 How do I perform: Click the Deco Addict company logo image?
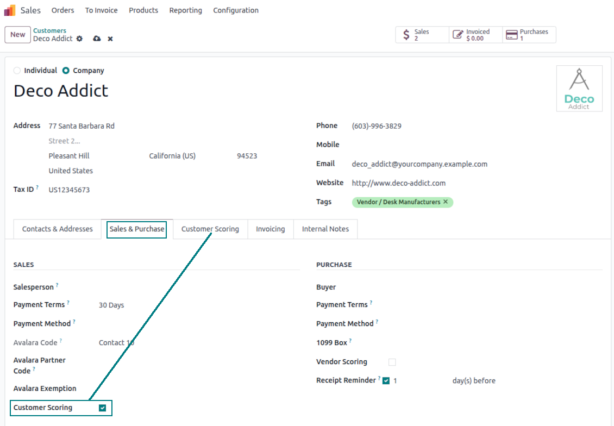(x=579, y=89)
